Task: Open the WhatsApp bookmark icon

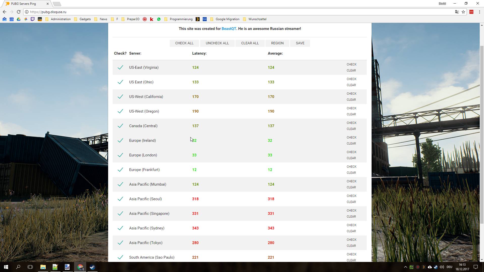Action: pyautogui.click(x=159, y=19)
